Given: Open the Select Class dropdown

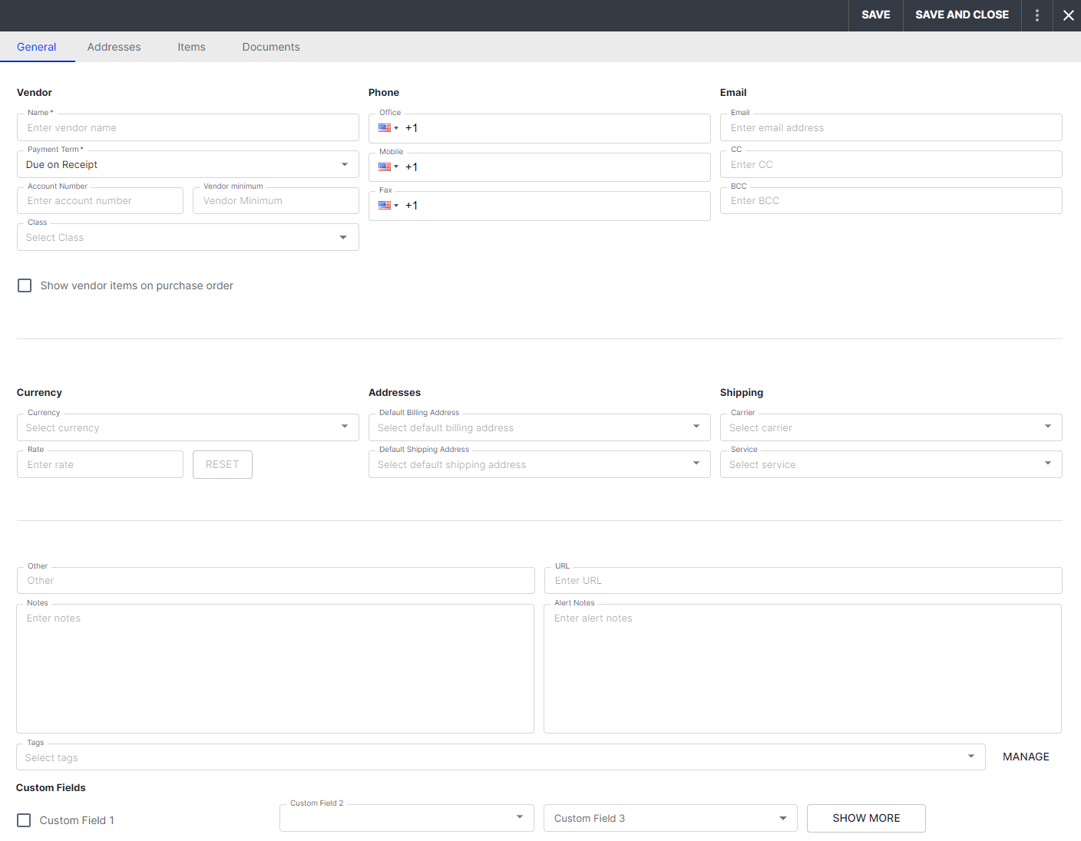Looking at the screenshot, I should pyautogui.click(x=187, y=238).
